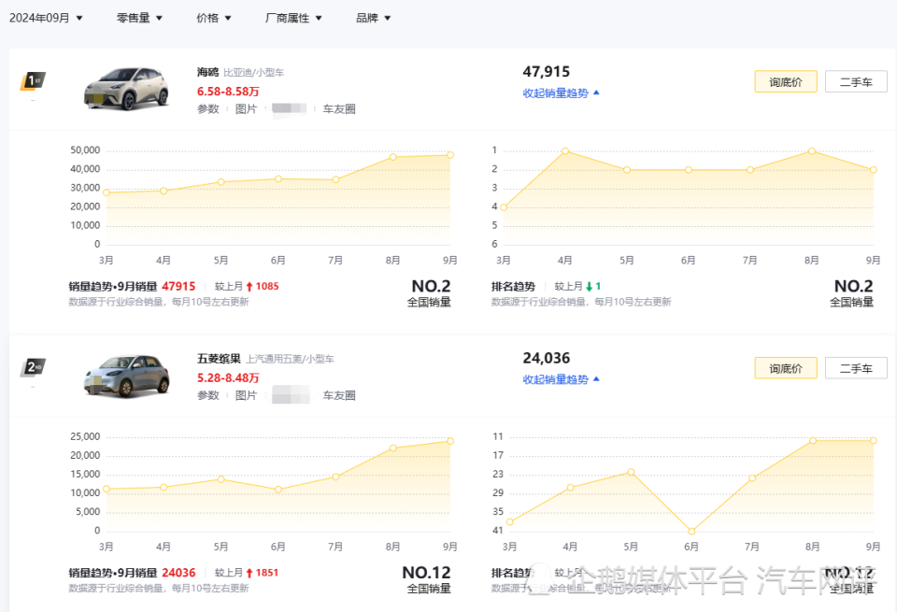Open the 价格 price filter dropdown
The height and width of the screenshot is (612, 897).
tap(212, 17)
